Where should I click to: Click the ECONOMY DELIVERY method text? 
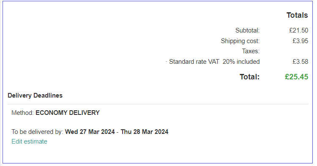(68, 113)
